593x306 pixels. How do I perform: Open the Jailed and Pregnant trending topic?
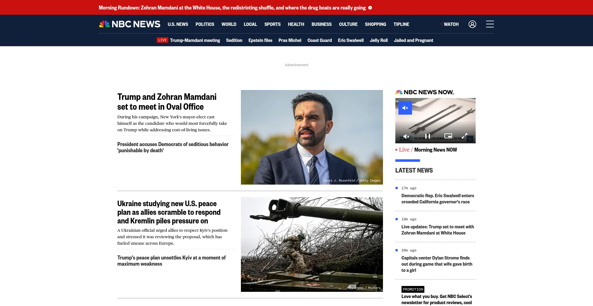(414, 40)
